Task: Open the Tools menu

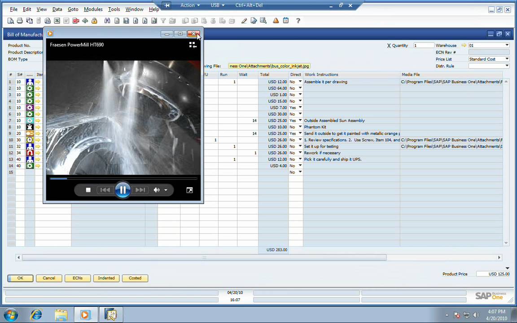Action: point(114,9)
